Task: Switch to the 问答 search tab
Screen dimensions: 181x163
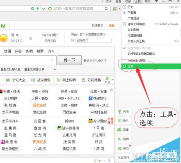Action: (18, 51)
